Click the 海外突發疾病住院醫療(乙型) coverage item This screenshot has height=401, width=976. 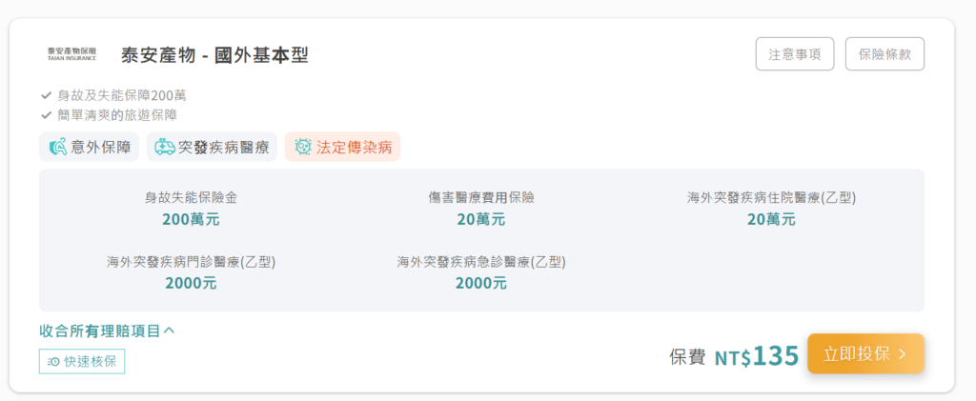pos(771,209)
